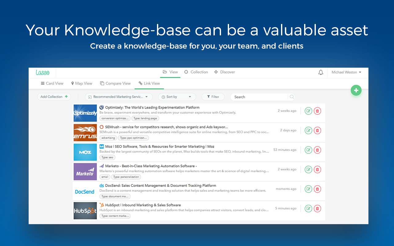
Task: Click the Optimizely thumbnail
Action: coord(85,113)
